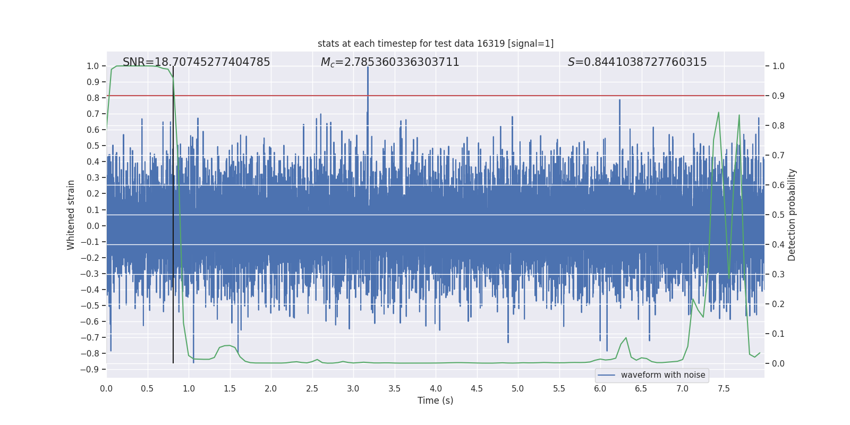This screenshot has height=425, width=850.
Task: Click the Time axis tick label 0.0
Action: pyautogui.click(x=106, y=388)
